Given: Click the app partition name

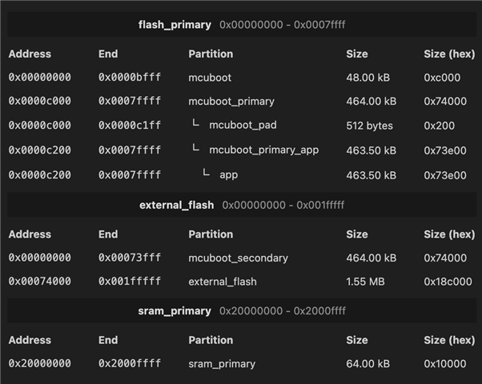Looking at the screenshot, I should [228, 175].
